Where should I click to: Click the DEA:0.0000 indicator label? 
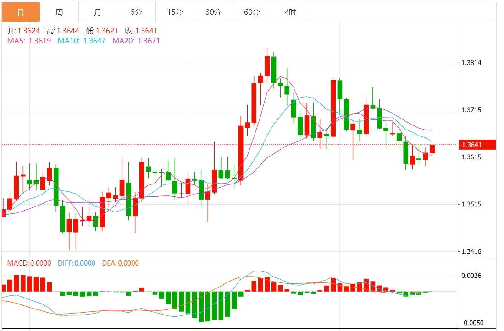121,263
